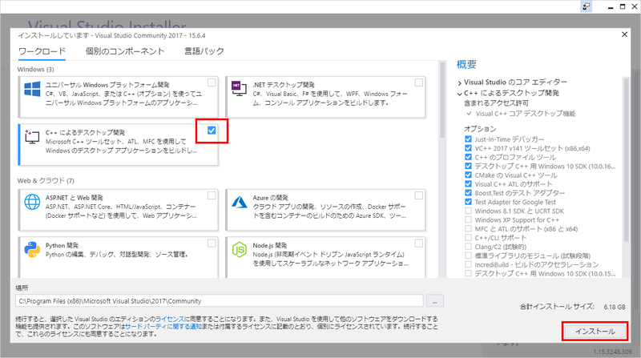Click the feedback icon in title bar
641x358 pixels.
click(587, 6)
